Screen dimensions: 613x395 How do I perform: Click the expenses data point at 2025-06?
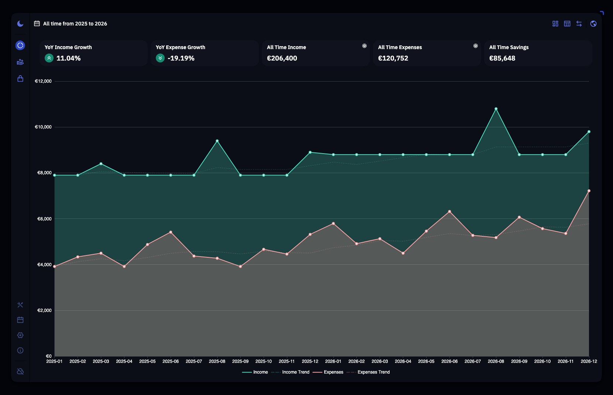[x=171, y=232]
